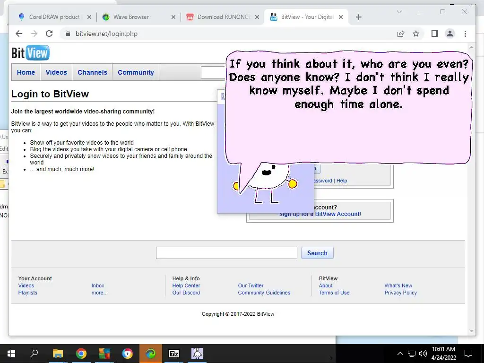Open Google Chrome from the taskbar

coord(81,354)
